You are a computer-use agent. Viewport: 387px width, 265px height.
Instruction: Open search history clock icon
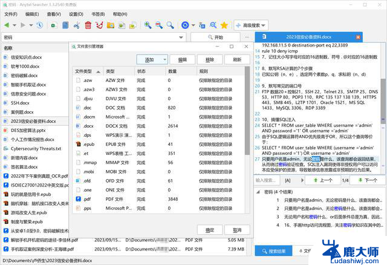pyautogui.click(x=39, y=25)
